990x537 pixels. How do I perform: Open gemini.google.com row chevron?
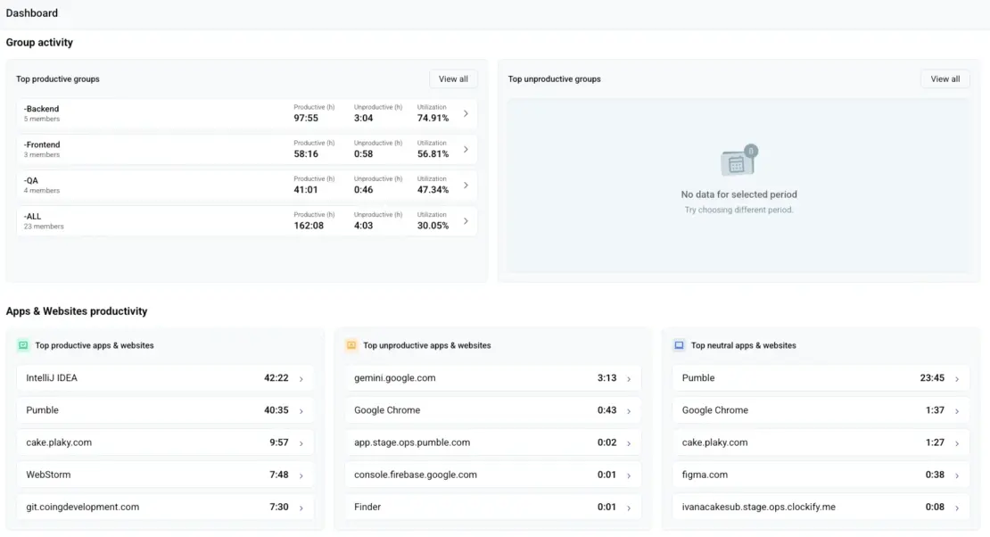(629, 379)
